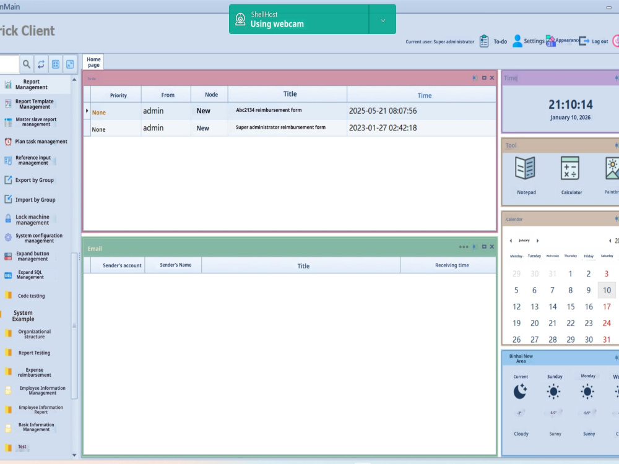The height and width of the screenshot is (464, 619).
Task: Click sidebar scroll down arrow
Action: (74, 455)
